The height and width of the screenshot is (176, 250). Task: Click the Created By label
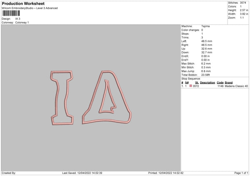[x=9, y=173]
